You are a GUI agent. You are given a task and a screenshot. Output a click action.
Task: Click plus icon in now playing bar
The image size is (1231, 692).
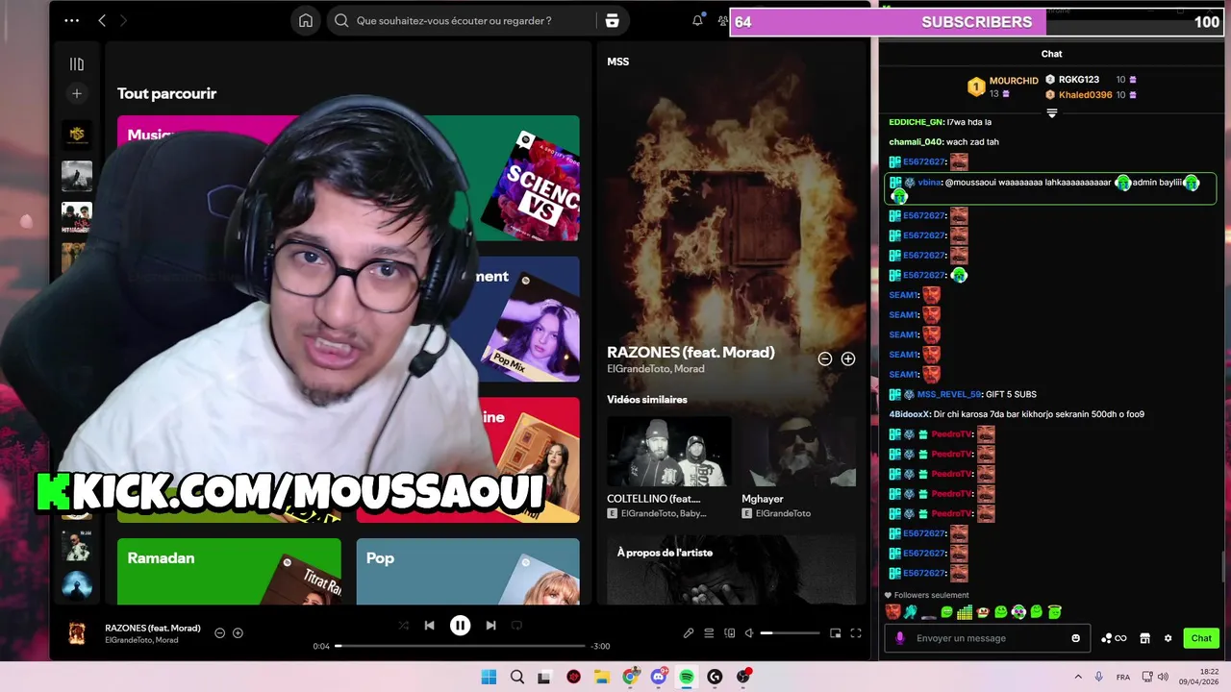pyautogui.click(x=238, y=632)
